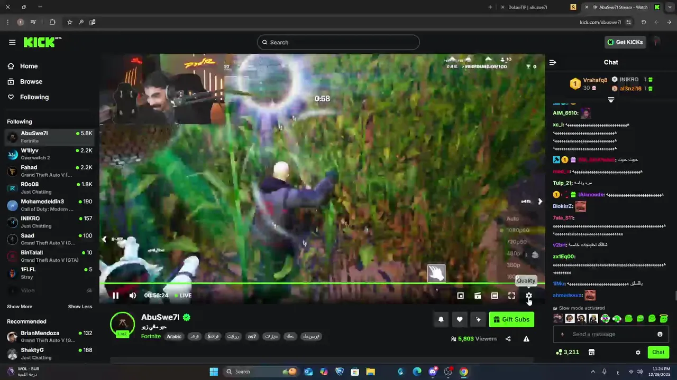The height and width of the screenshot is (380, 677).
Task: Click the 3,211 channel points balance
Action: pos(567,352)
